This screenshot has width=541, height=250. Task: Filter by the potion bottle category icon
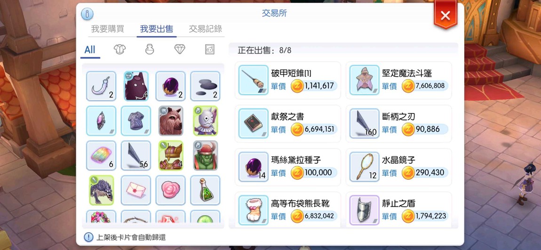pyautogui.click(x=150, y=49)
